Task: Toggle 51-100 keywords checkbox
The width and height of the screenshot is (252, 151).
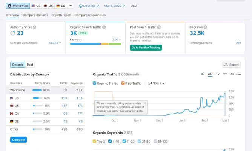Action: coord(155,141)
